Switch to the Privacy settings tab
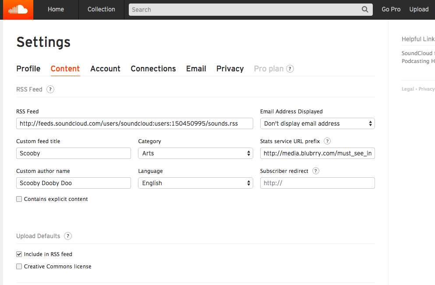This screenshot has height=285, width=435. coord(230,69)
